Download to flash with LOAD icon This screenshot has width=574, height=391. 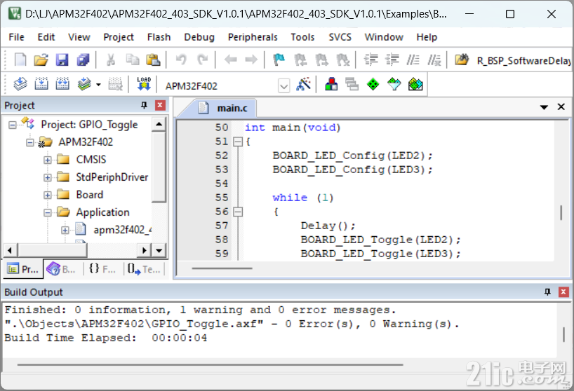(144, 83)
